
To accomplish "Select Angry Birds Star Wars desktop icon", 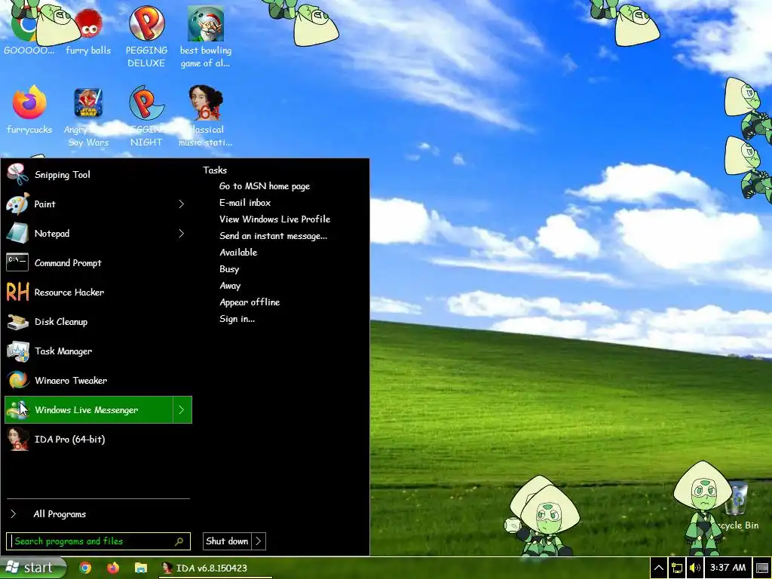I will 88,117.
